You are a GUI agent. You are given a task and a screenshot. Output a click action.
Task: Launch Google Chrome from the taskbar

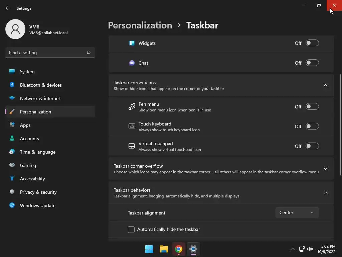point(179,249)
